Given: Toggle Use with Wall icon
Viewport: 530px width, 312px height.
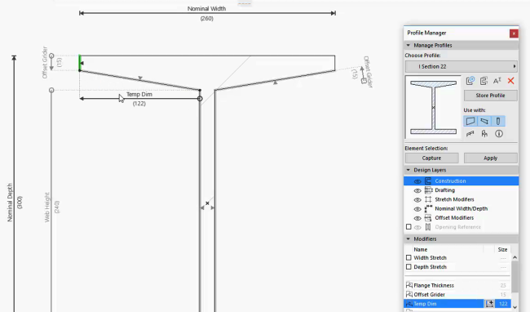Looking at the screenshot, I should pos(470,121).
